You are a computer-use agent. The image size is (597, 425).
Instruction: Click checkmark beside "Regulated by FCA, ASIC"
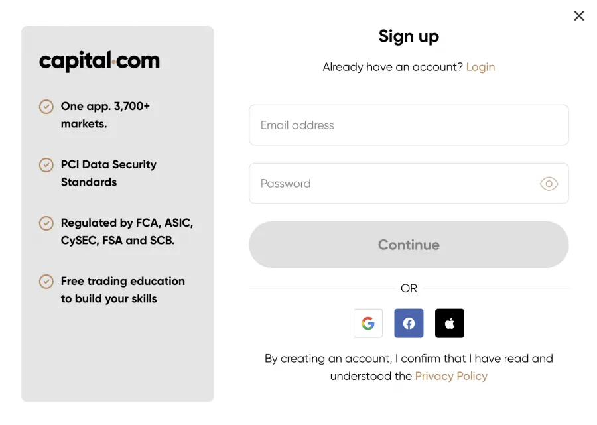tap(46, 223)
